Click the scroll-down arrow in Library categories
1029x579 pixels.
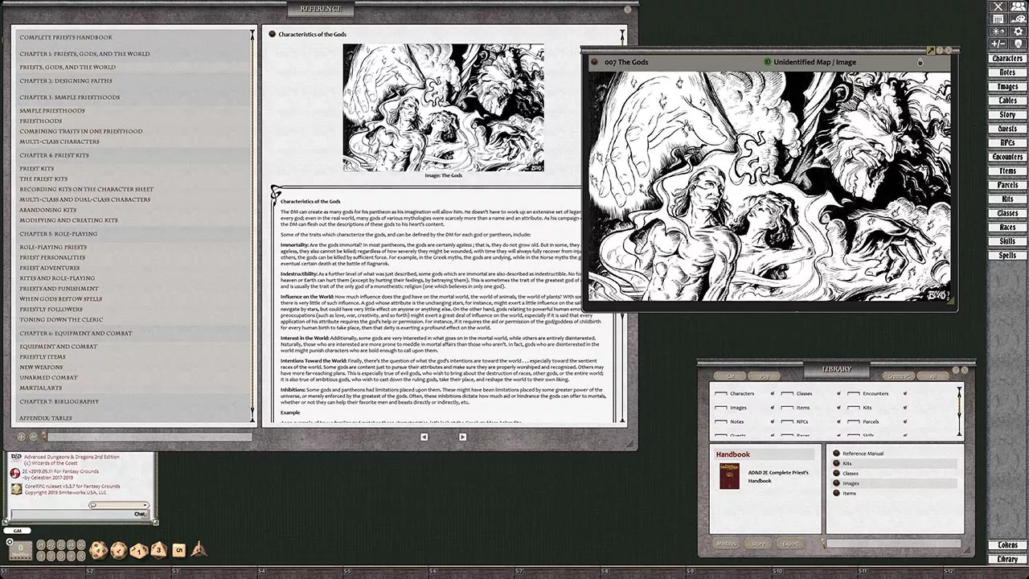pyautogui.click(x=959, y=433)
